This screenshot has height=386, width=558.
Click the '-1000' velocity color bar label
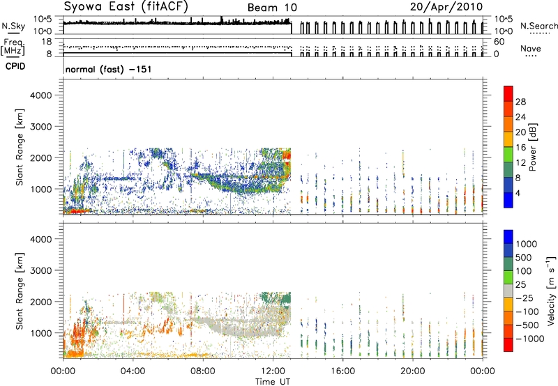click(x=530, y=339)
